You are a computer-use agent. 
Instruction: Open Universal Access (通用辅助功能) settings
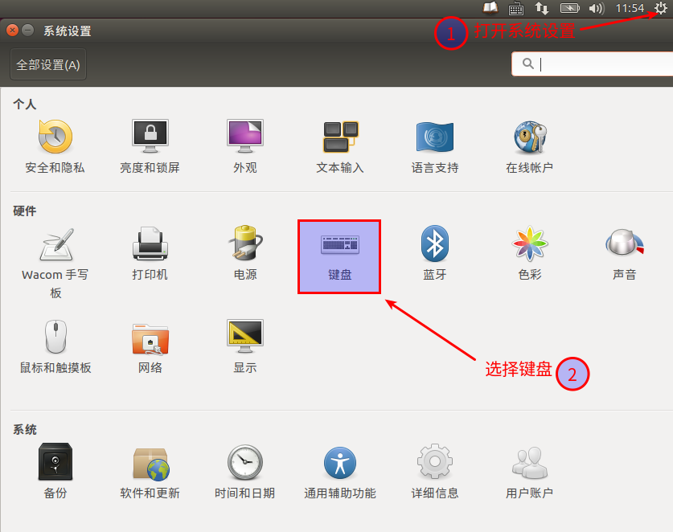point(340,471)
